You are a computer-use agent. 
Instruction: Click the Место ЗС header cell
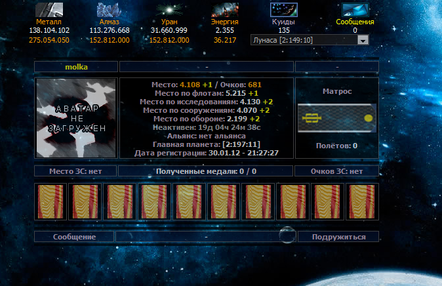click(76, 171)
